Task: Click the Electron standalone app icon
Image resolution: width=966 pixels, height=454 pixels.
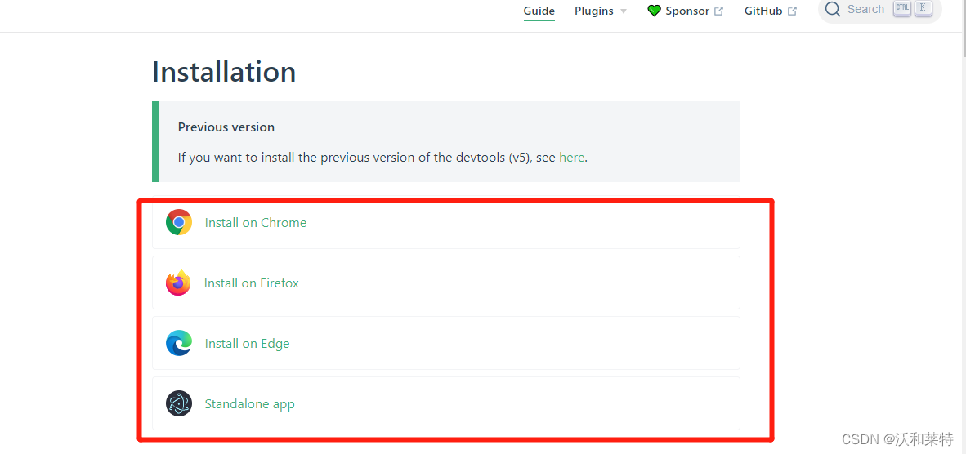Action: (179, 403)
